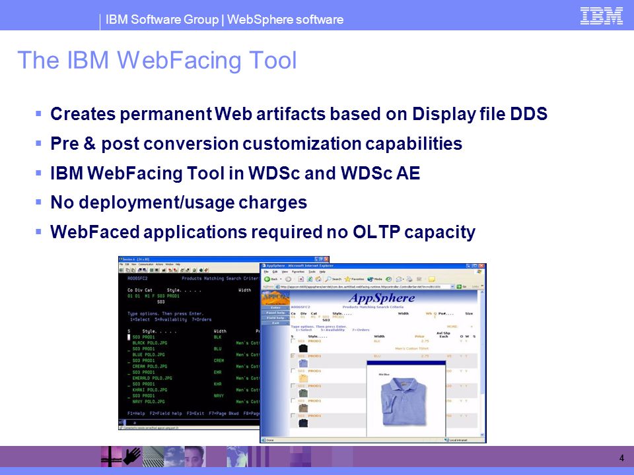Screen dimensions: 634x475
Task: Click the black polo shirt thumbnail
Action: [303, 348]
